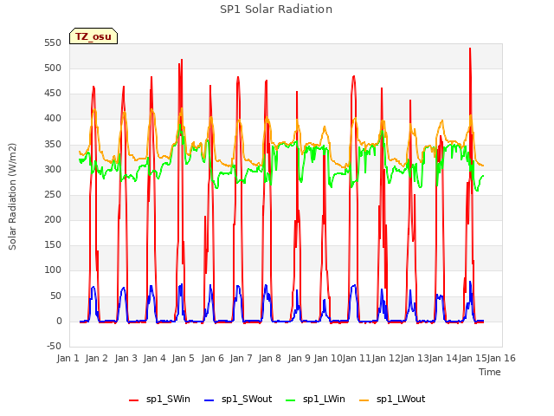Viewport: 554px width, 416px height.
Task: Click the Jan 3 x-axis label
Action: coord(126,358)
